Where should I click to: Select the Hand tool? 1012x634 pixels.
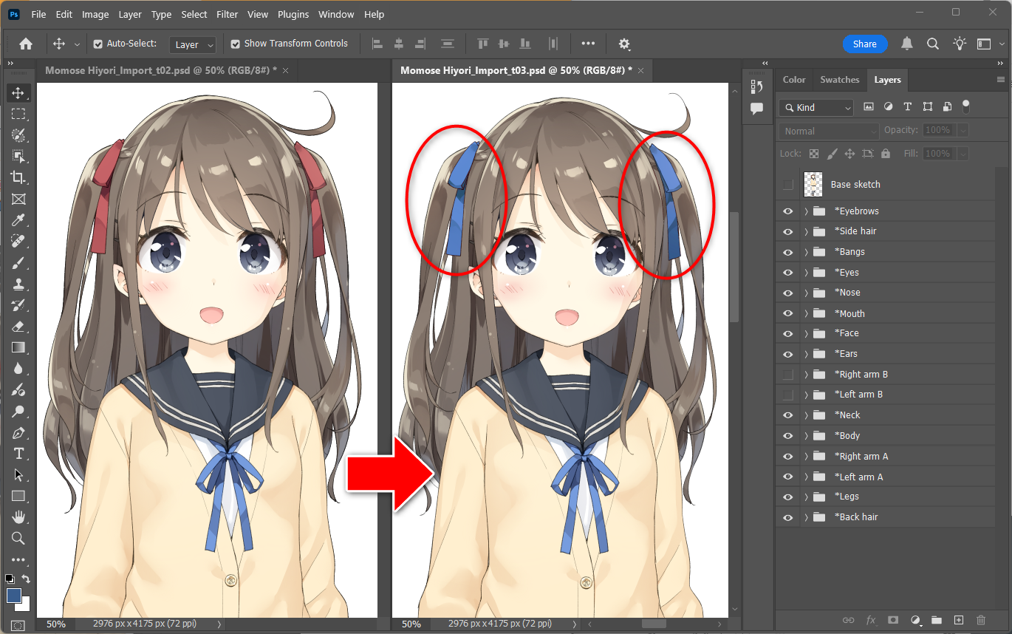tap(18, 517)
